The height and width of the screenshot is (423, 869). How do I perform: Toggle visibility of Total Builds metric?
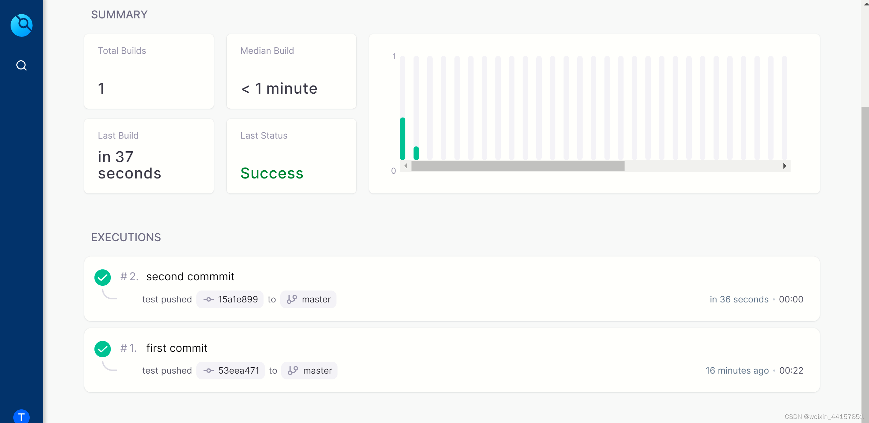[149, 72]
